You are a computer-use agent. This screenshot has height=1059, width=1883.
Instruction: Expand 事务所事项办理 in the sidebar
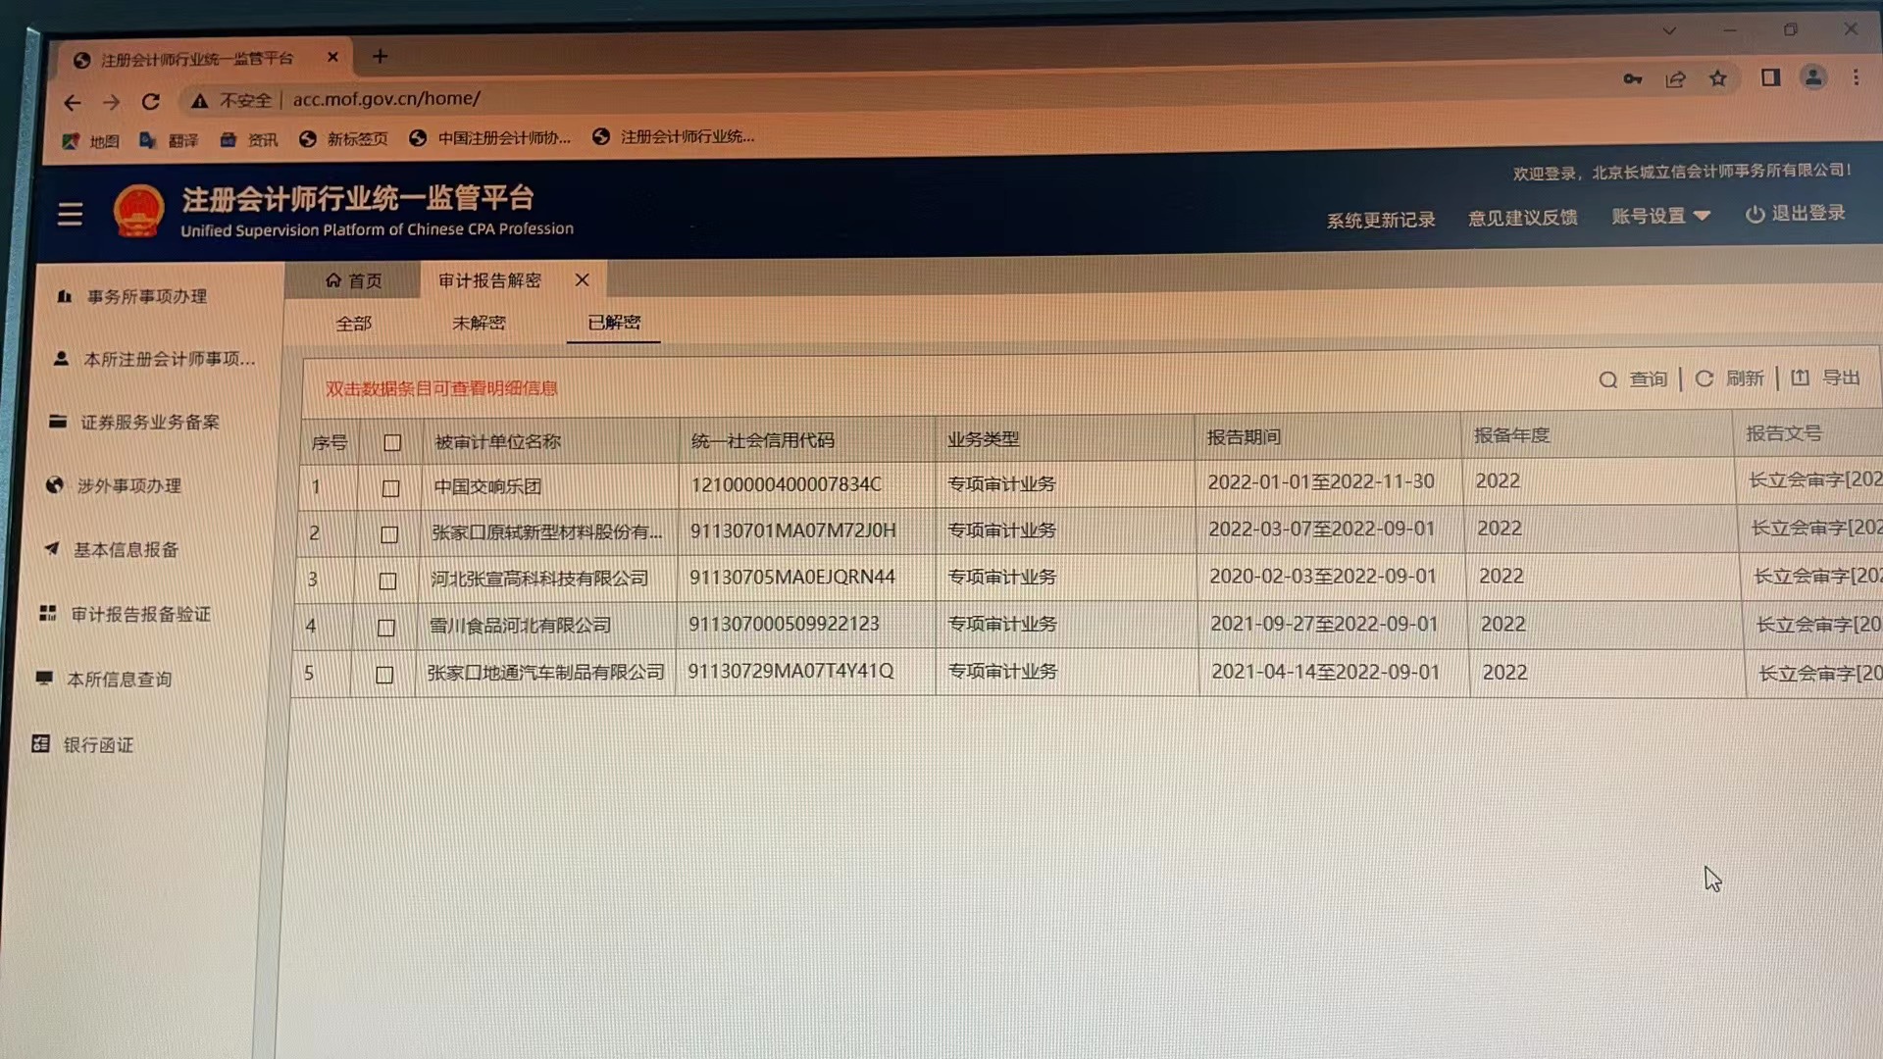(x=146, y=296)
